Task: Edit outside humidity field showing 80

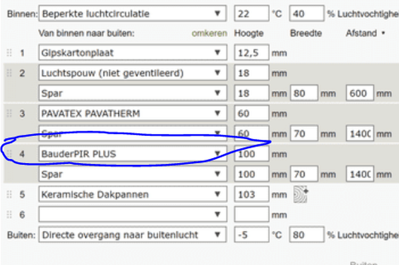Action: (306, 235)
